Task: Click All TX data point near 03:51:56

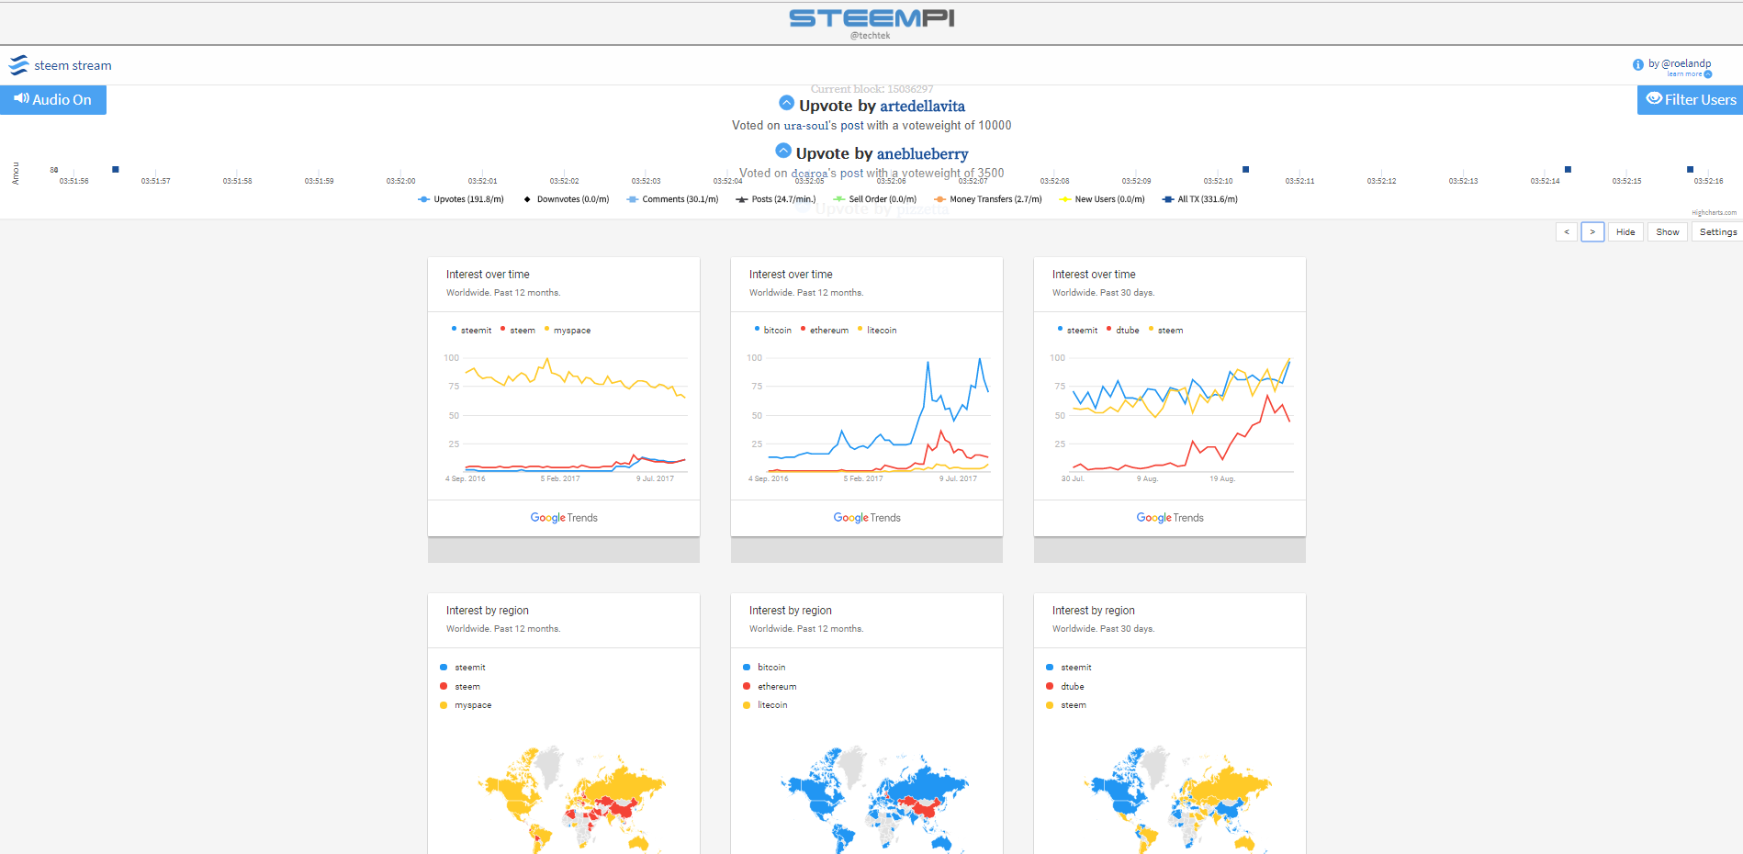Action: pos(116,169)
